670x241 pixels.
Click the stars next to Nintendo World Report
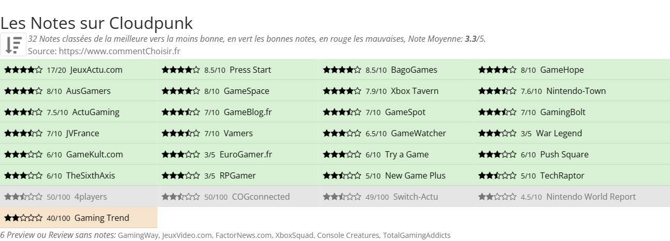coord(497,197)
